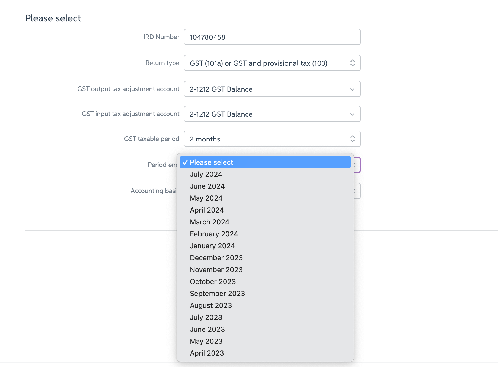Select February 2024 period option

tap(214, 234)
